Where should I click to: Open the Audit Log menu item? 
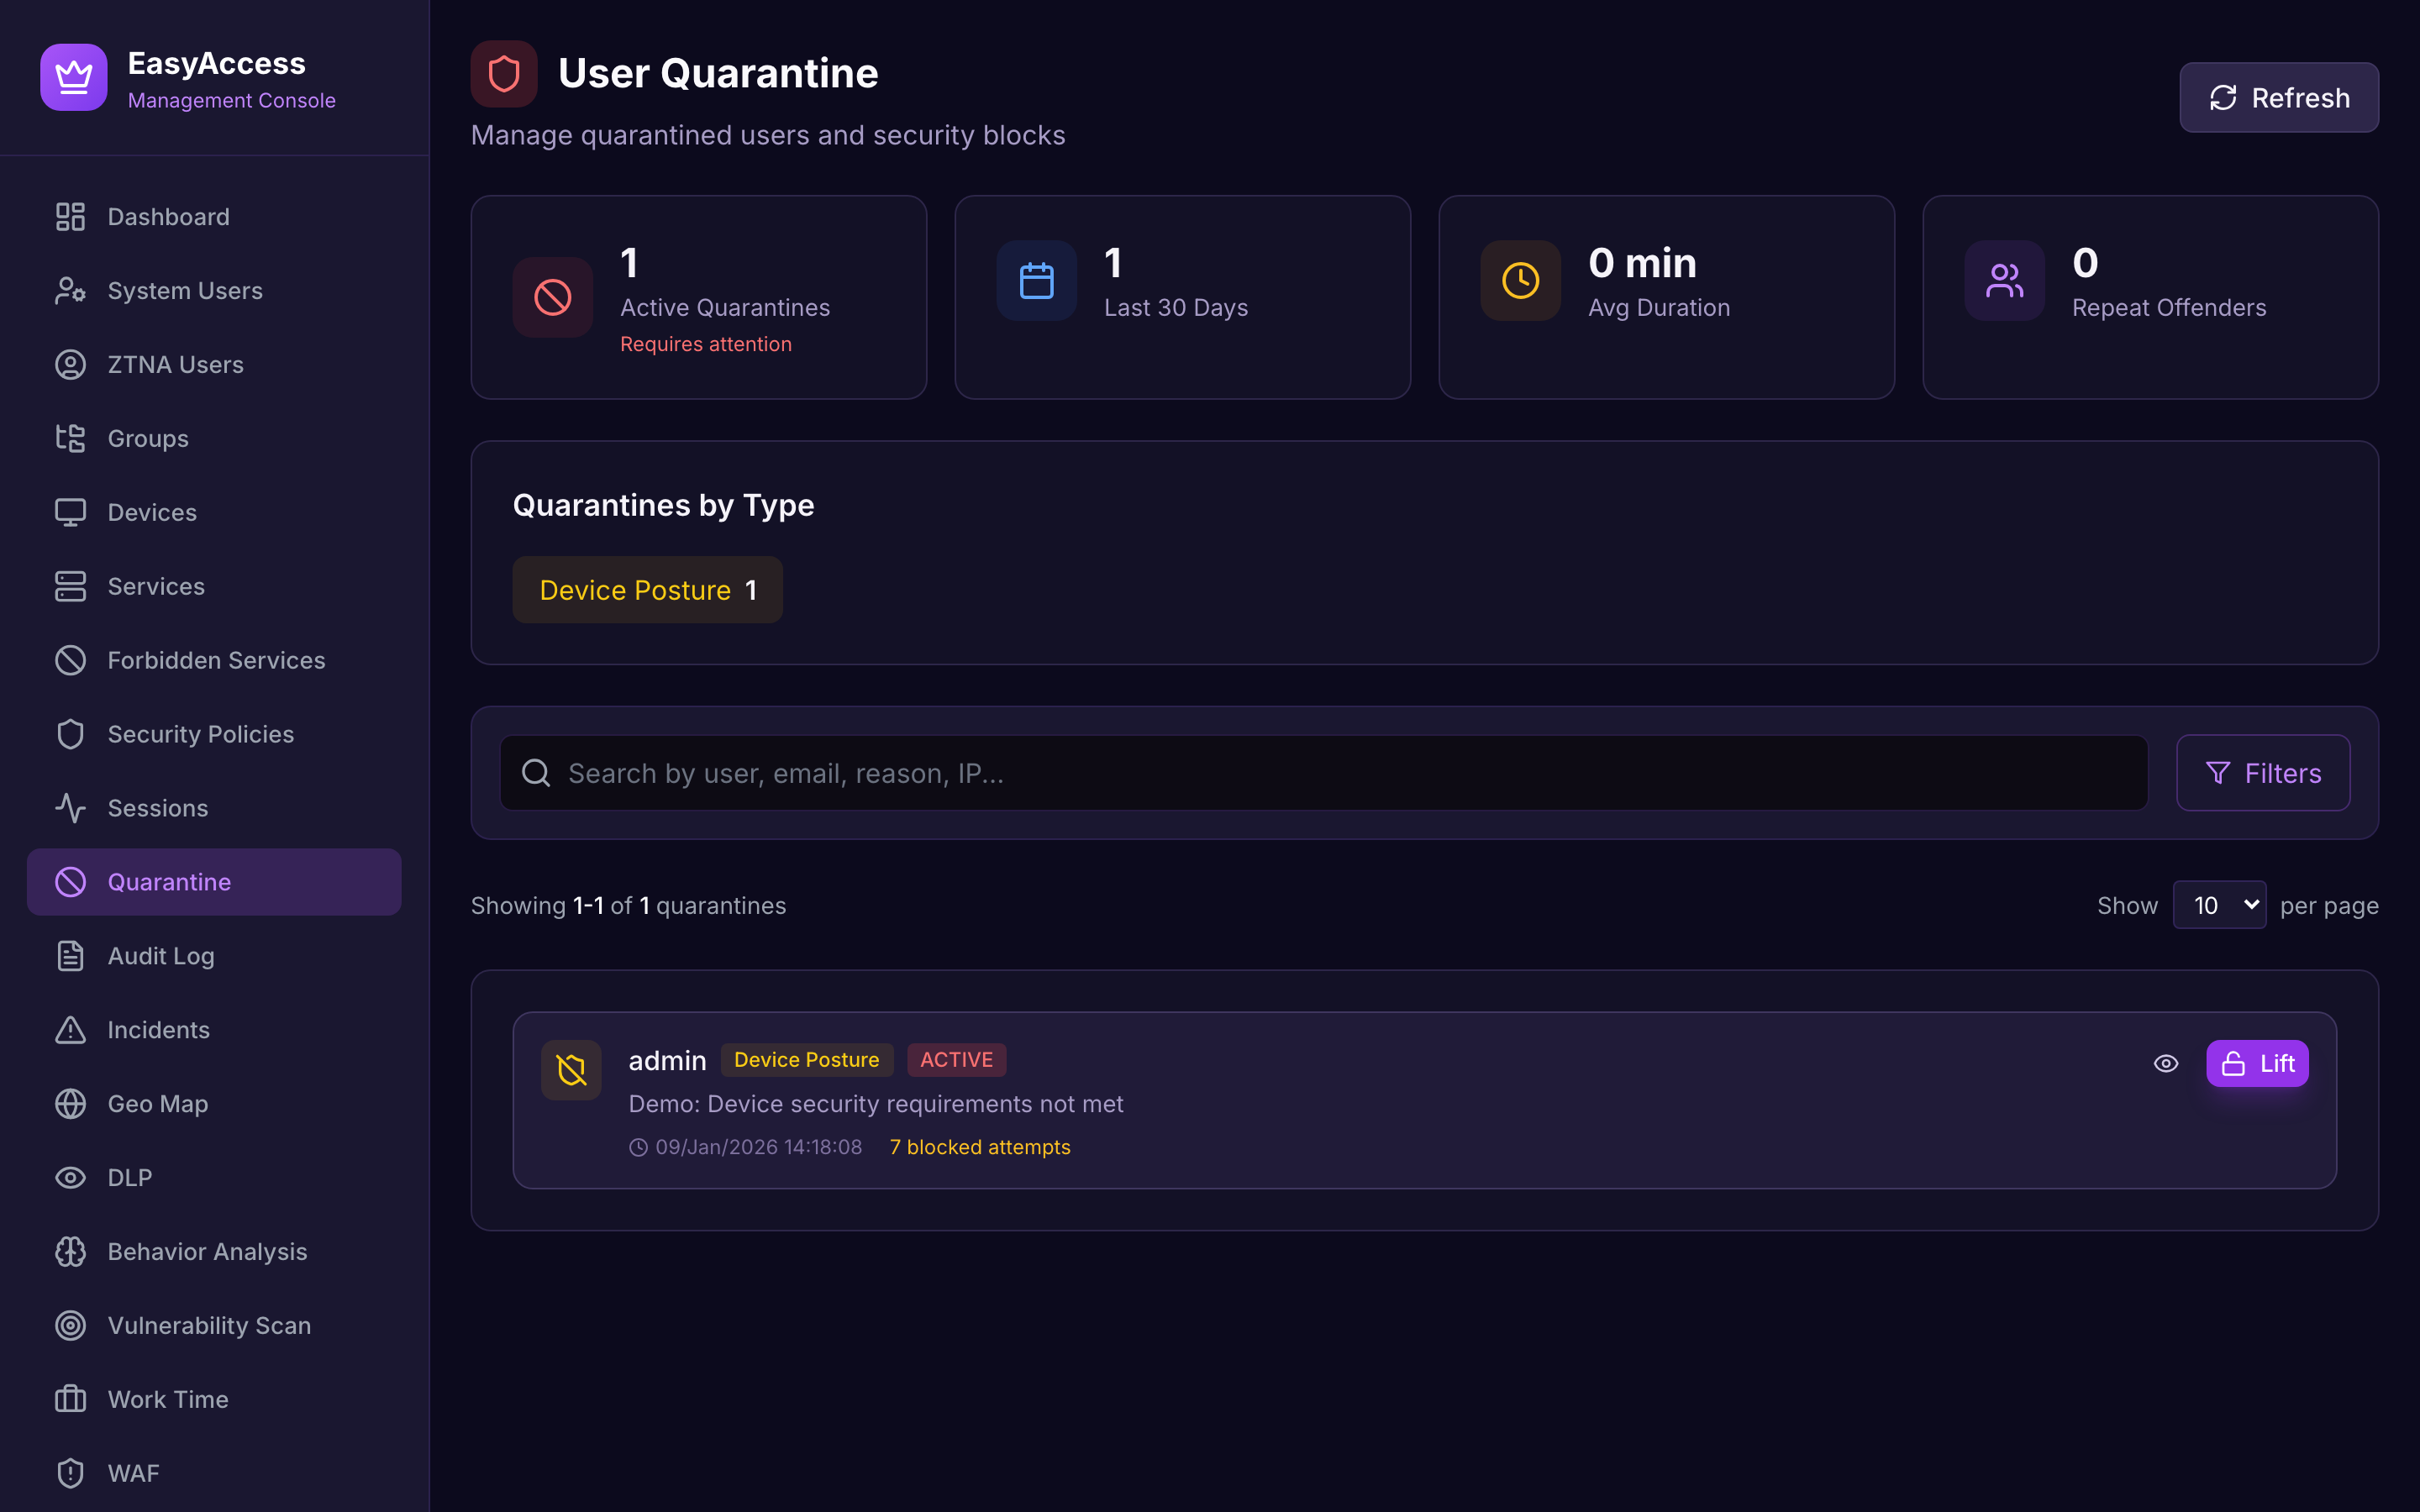[x=161, y=956]
